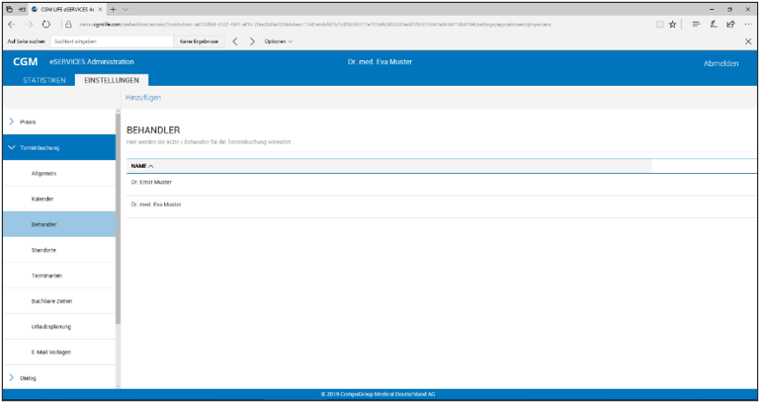This screenshot has width=760, height=404.
Task: Go to next find result arrow
Action: click(252, 41)
